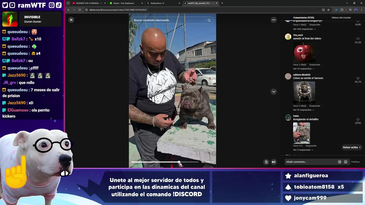Click the Twitter bird icon in overlay

(x=5, y=5)
